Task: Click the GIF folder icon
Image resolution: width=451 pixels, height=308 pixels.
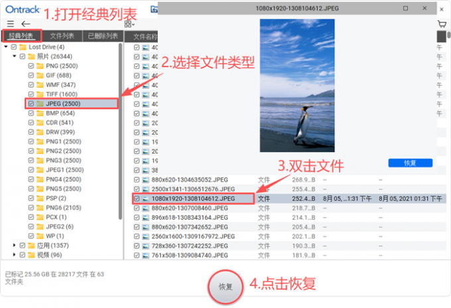Action: [40, 76]
